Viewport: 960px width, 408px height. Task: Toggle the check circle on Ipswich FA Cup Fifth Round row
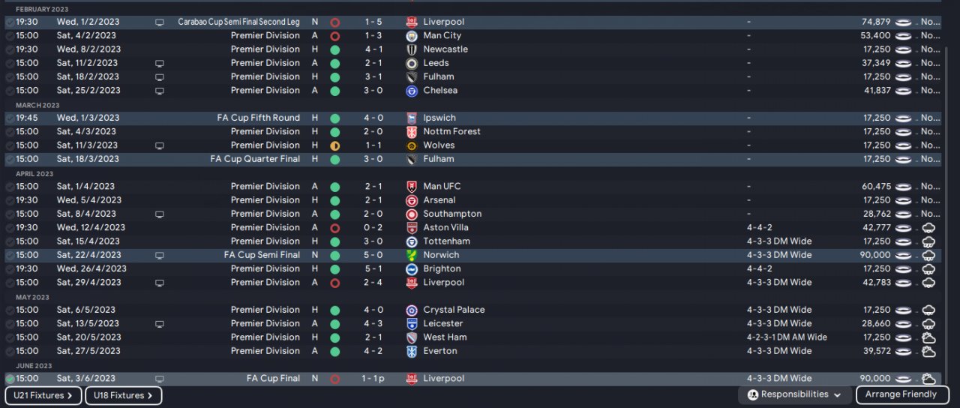click(10, 118)
